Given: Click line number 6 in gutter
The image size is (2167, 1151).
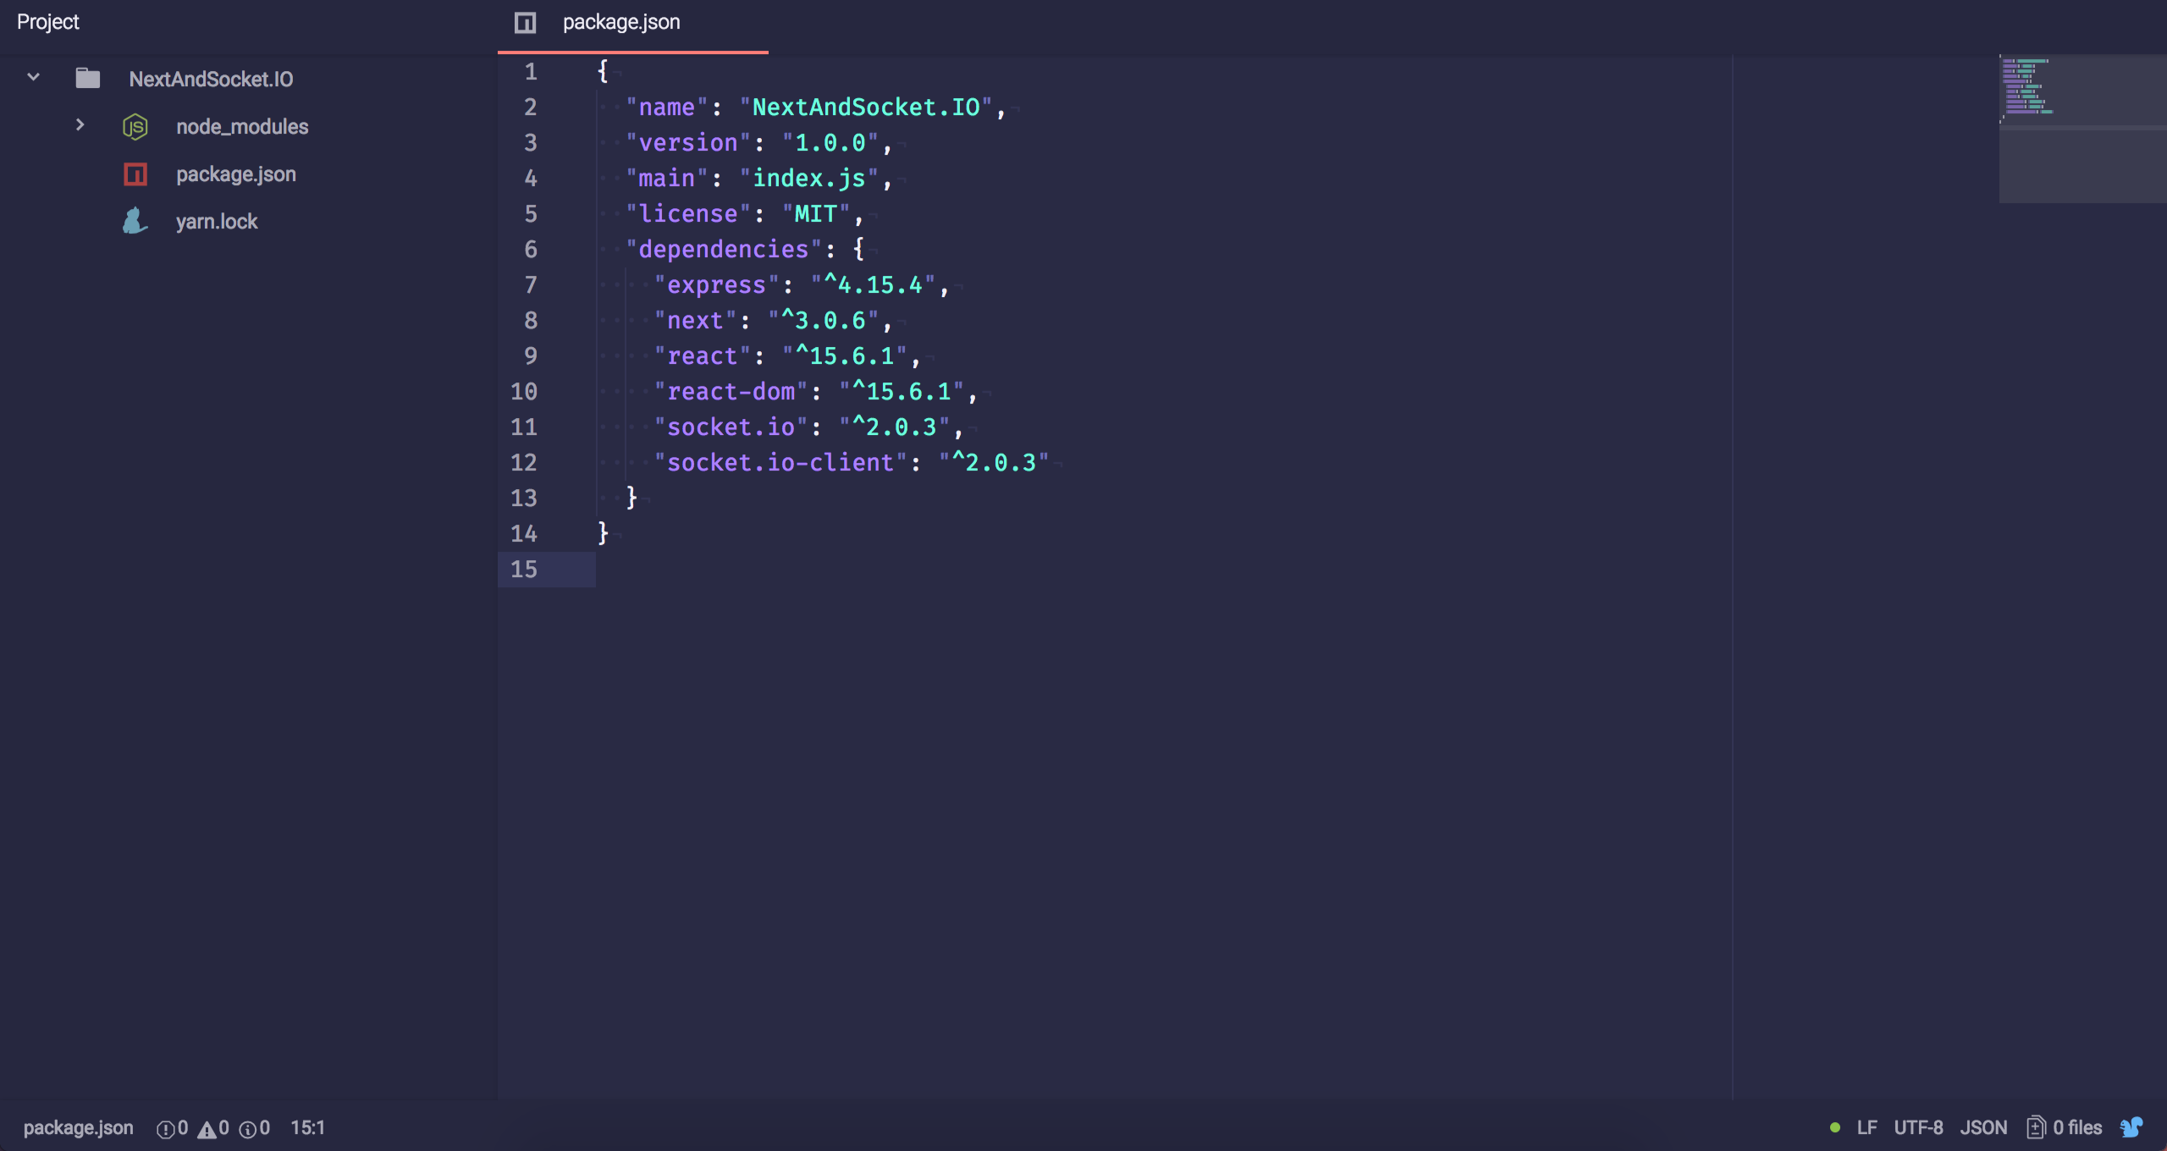Looking at the screenshot, I should click(x=531, y=250).
